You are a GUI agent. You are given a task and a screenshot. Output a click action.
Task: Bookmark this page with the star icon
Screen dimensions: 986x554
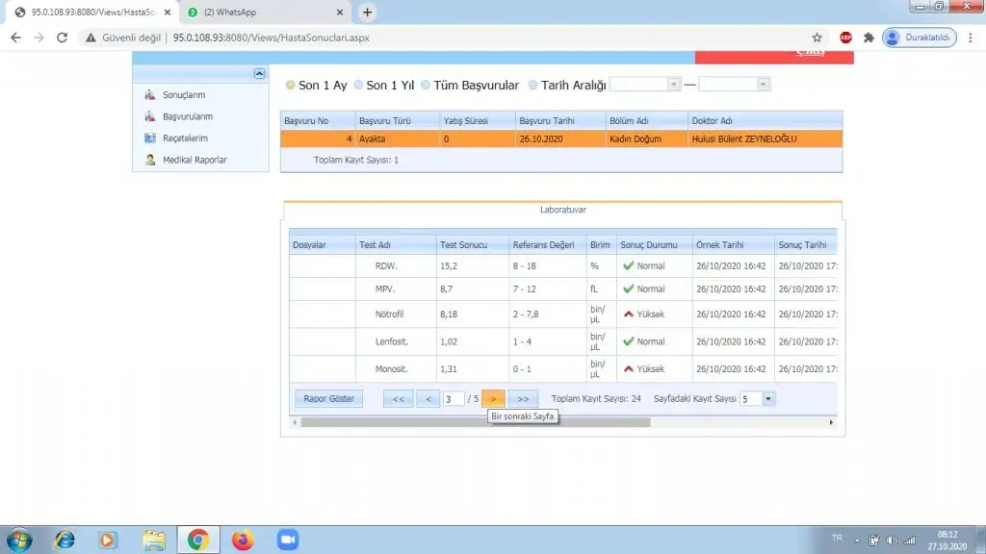point(817,38)
